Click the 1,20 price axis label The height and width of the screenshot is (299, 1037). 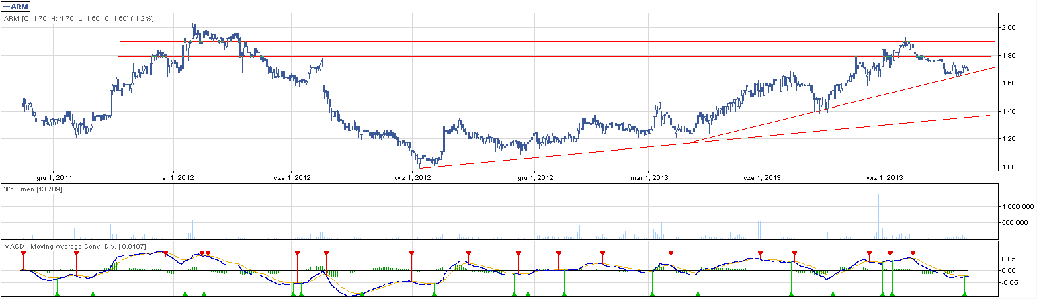point(1009,138)
